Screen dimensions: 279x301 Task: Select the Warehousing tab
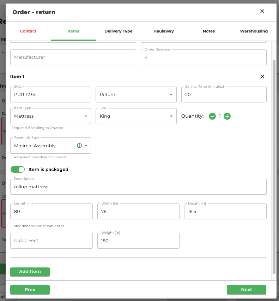(254, 31)
